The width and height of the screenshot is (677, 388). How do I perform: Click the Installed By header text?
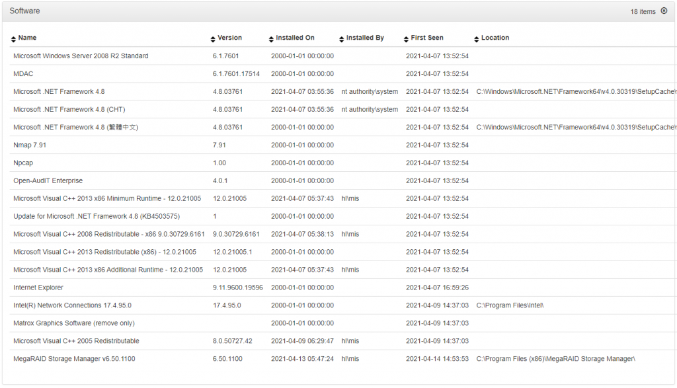(365, 38)
